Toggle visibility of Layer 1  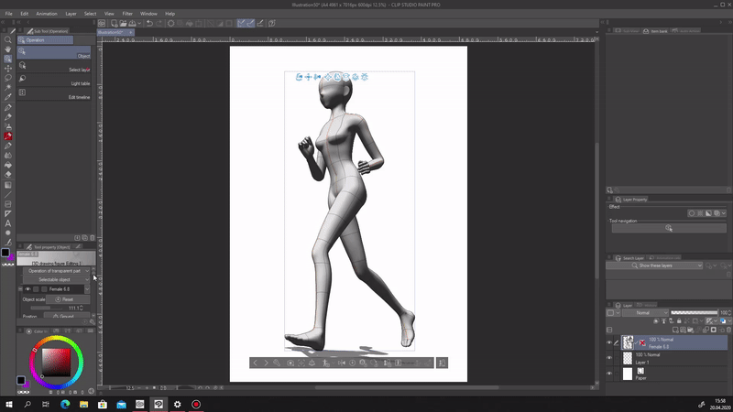pos(610,358)
